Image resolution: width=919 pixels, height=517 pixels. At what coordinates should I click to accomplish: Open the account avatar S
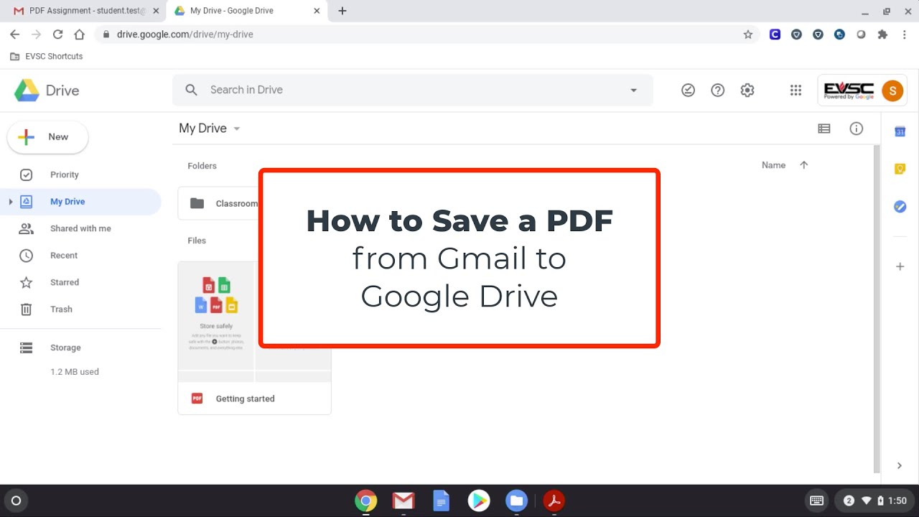point(892,90)
